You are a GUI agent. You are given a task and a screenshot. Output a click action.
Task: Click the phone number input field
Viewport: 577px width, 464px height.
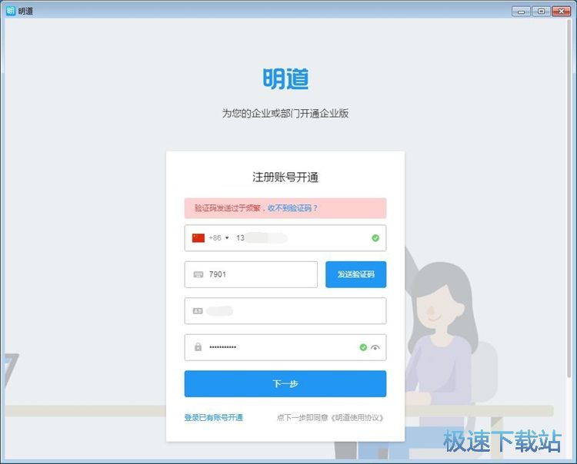coord(285,238)
